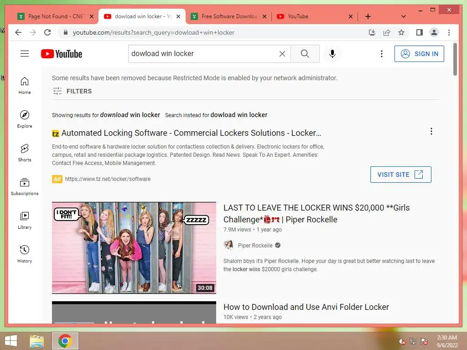Click muted volume tray icon
This screenshot has width=467, height=350.
pos(402,341)
